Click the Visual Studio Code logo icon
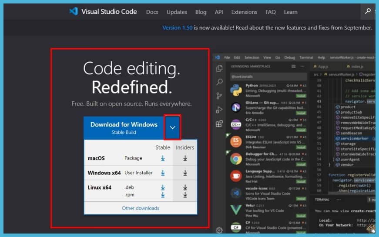The image size is (379, 237). click(x=74, y=11)
